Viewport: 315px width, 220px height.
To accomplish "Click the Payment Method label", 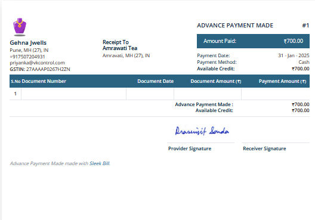I will click(217, 62).
